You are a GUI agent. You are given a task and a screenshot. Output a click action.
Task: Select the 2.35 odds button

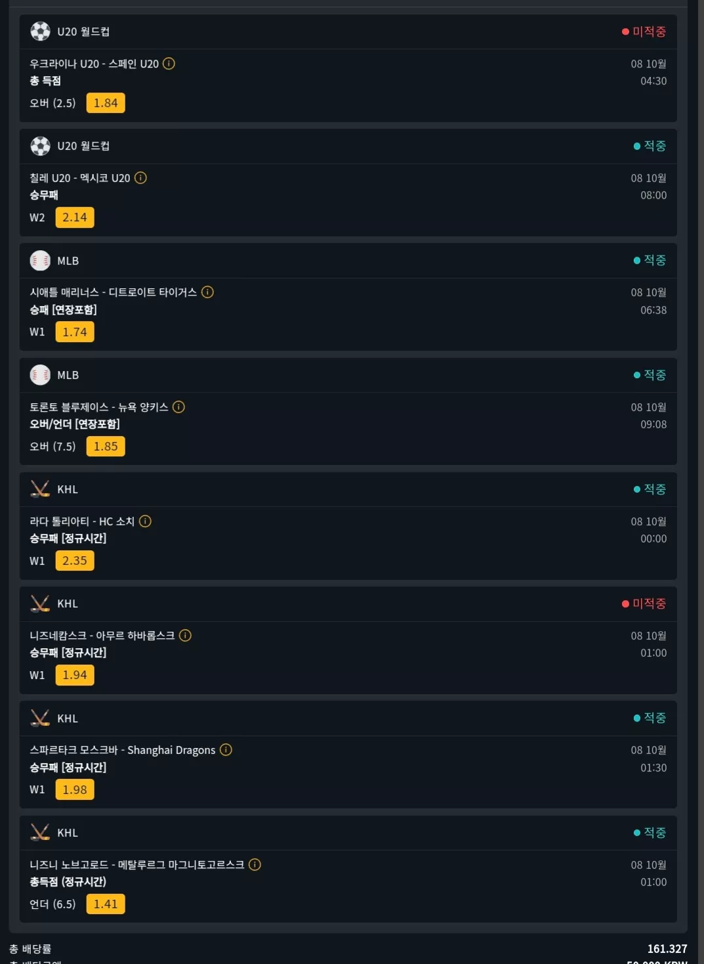point(75,561)
